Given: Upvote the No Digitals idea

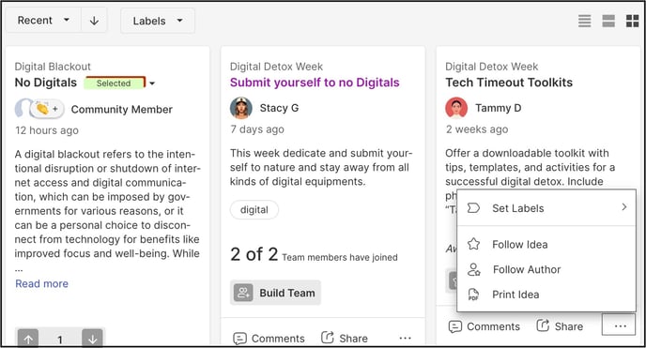Looking at the screenshot, I should pos(28,339).
